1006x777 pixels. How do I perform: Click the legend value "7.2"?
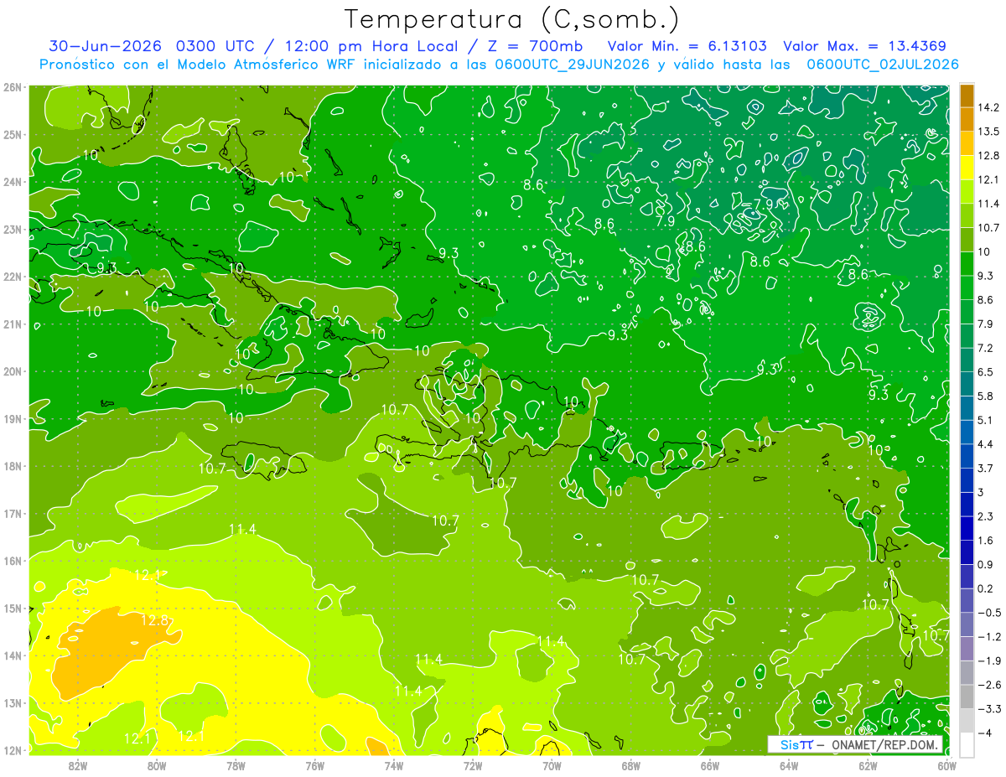point(987,348)
